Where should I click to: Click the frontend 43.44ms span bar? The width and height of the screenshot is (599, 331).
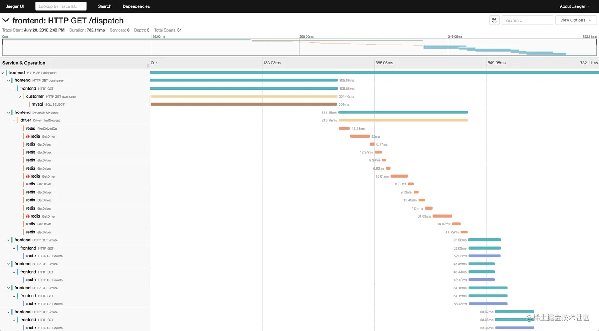click(x=482, y=272)
